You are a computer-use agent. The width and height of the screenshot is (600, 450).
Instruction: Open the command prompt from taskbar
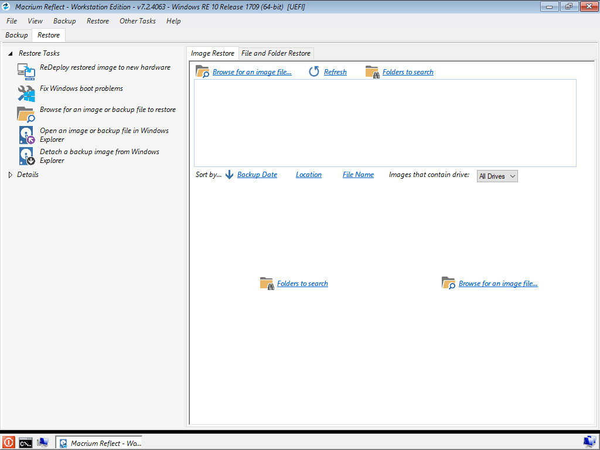pyautogui.click(x=26, y=443)
